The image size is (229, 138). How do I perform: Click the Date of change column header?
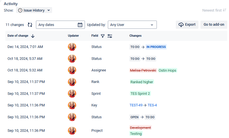(x=18, y=36)
